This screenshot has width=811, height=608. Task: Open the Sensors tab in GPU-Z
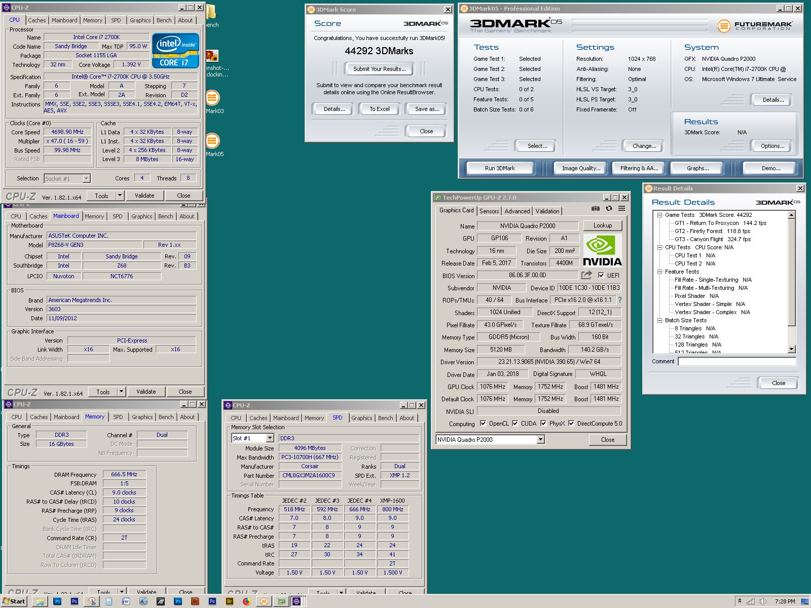(489, 211)
